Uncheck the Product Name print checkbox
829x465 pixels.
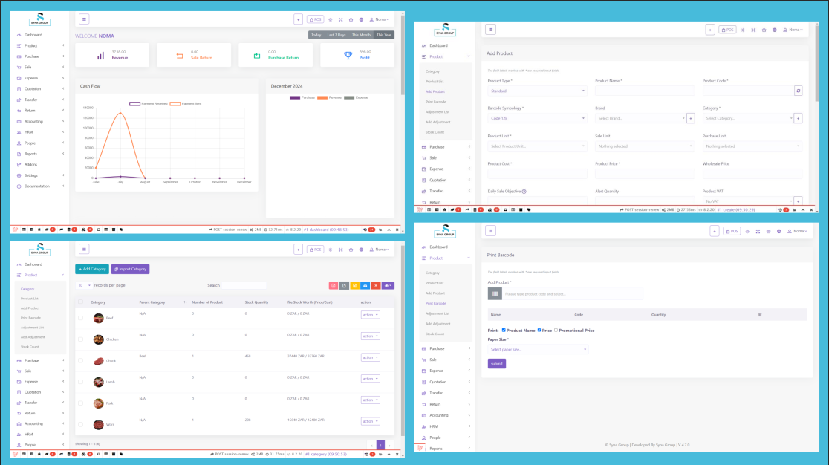coord(504,330)
